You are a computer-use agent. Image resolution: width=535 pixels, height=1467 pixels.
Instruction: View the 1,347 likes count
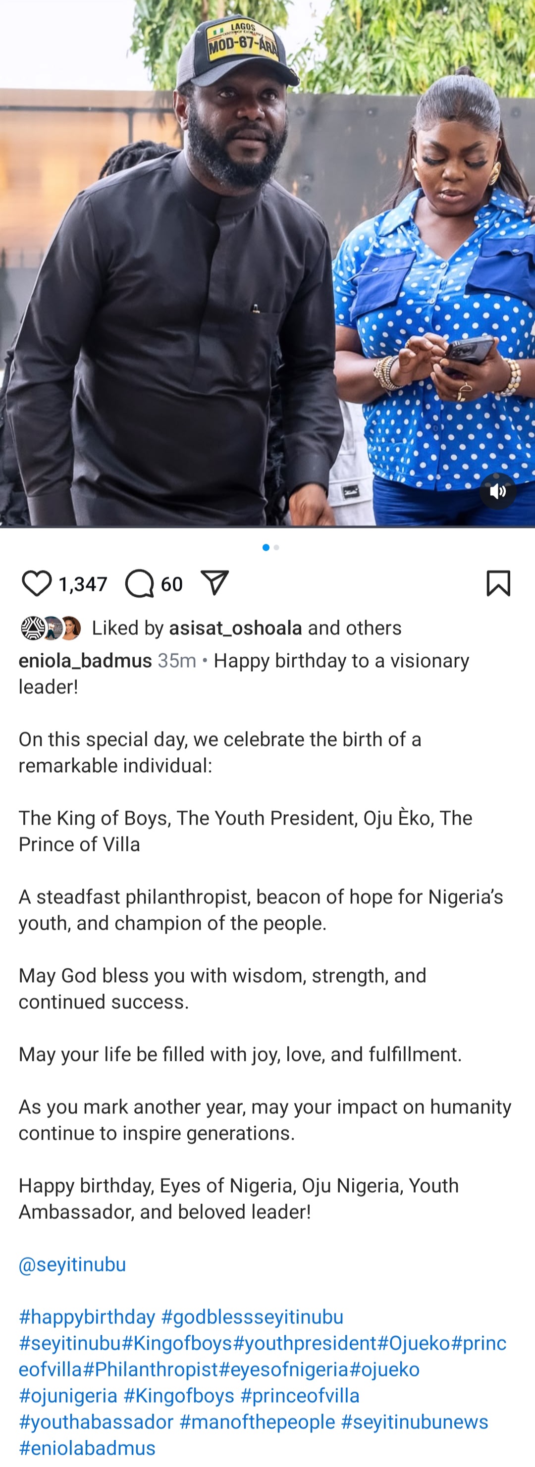[83, 584]
